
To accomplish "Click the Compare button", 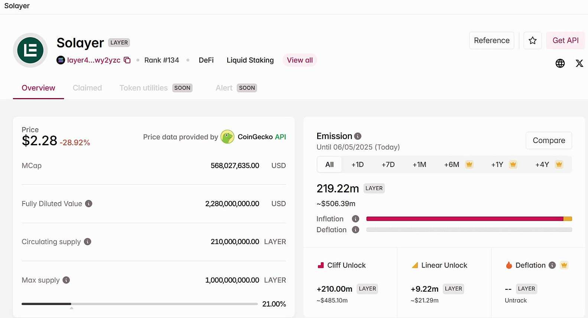I will click(549, 140).
